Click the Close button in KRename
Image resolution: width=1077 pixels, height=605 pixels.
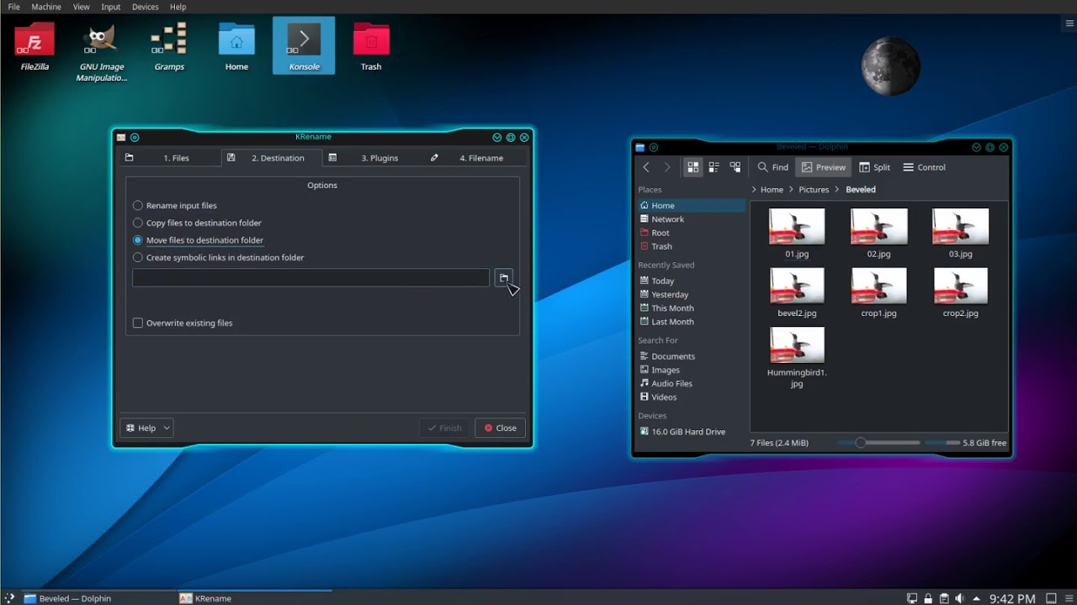pyautogui.click(x=500, y=428)
